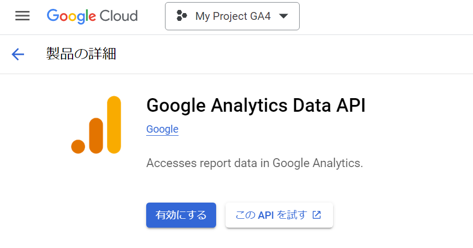Expand the project selector dropdown arrow
Viewport: 473px width, 248px height.
pos(283,16)
